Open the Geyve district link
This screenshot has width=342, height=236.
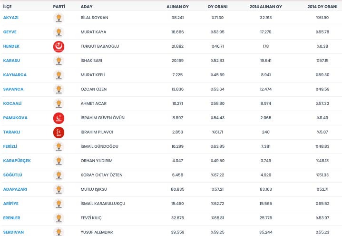point(10,32)
